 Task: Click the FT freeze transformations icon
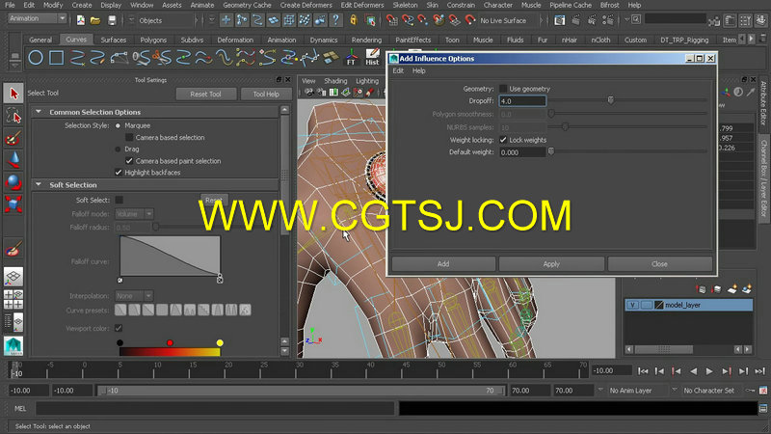pyautogui.click(x=351, y=57)
